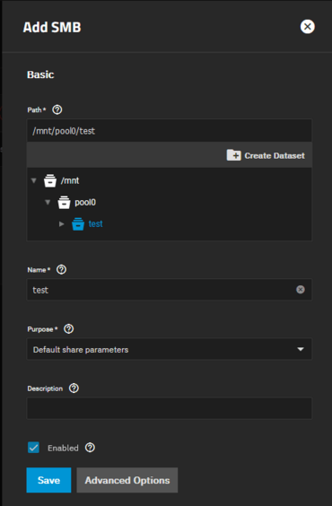Open help tooltip for Path
The width and height of the screenshot is (332, 506).
[57, 109]
